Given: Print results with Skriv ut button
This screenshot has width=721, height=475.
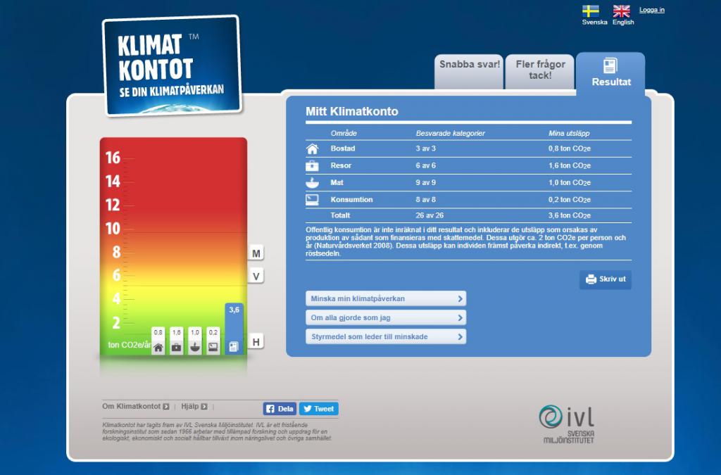Looking at the screenshot, I should point(605,279).
